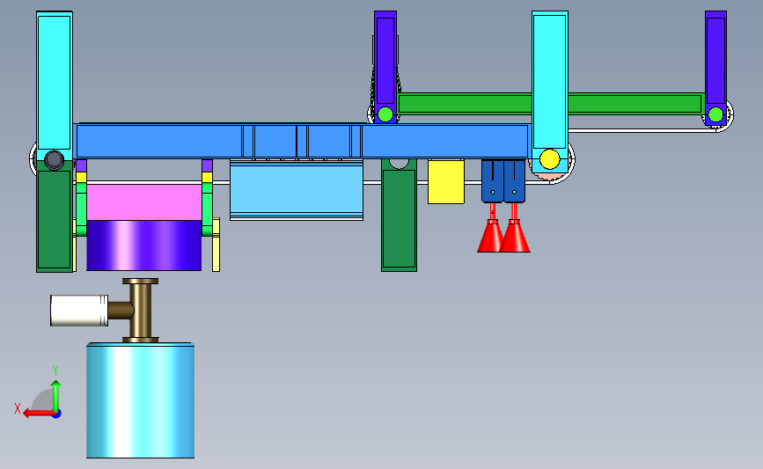This screenshot has height=469, width=763.
Task: Select the yellow circle on right cyan column
Action: pos(550,159)
